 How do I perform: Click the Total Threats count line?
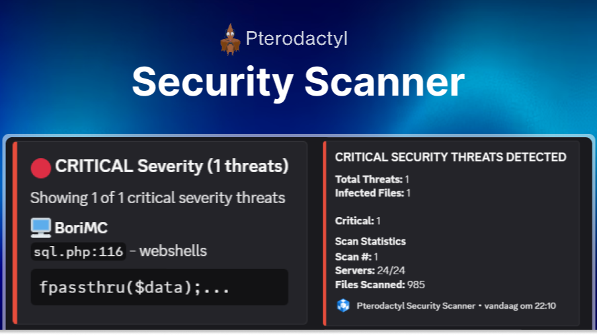(372, 179)
